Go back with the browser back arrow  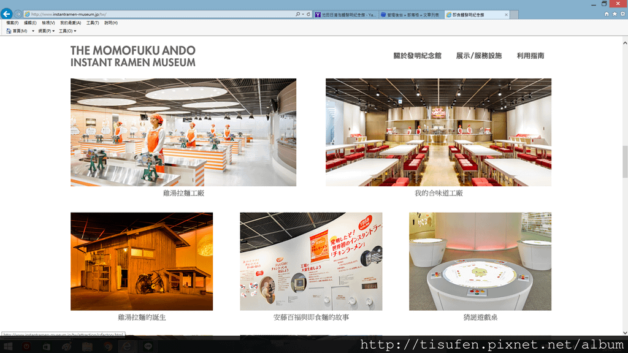[6, 14]
